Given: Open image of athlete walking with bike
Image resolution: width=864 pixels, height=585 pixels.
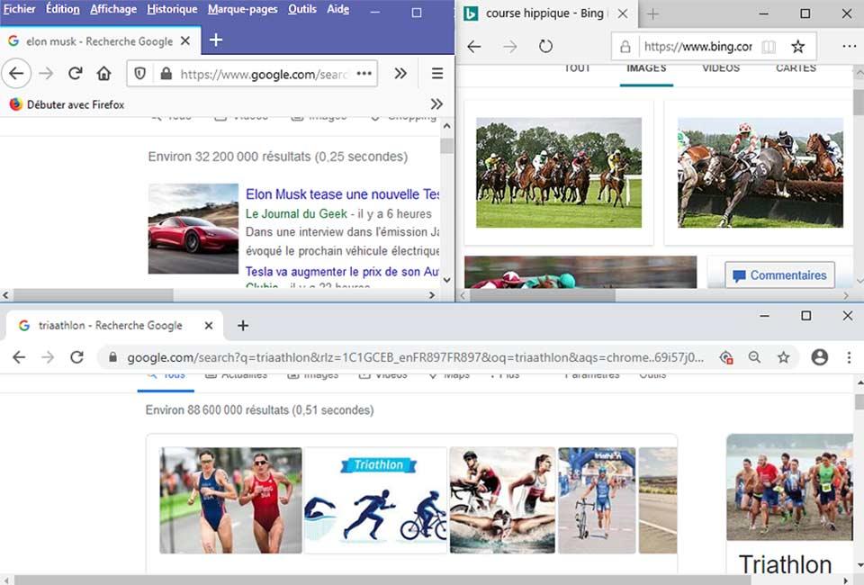Looking at the screenshot, I should pyautogui.click(x=598, y=500).
